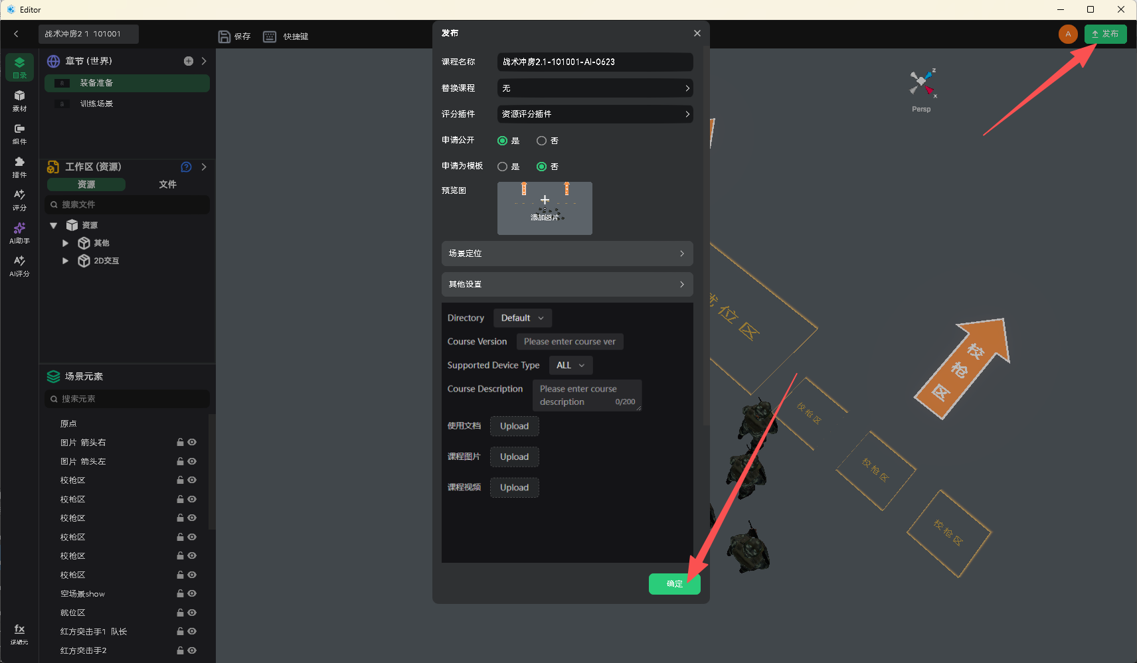Image resolution: width=1137 pixels, height=663 pixels.
Task: Select 否 for 申请公开
Action: click(541, 141)
